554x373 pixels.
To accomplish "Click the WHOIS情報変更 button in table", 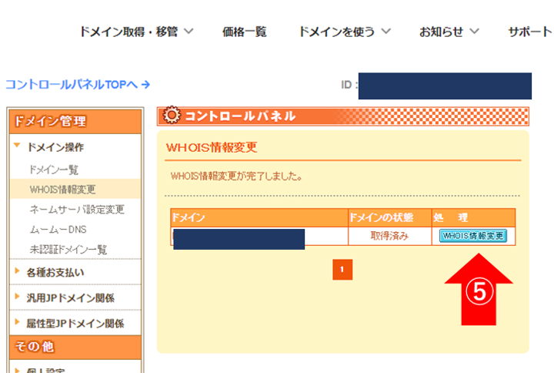I will tap(473, 236).
